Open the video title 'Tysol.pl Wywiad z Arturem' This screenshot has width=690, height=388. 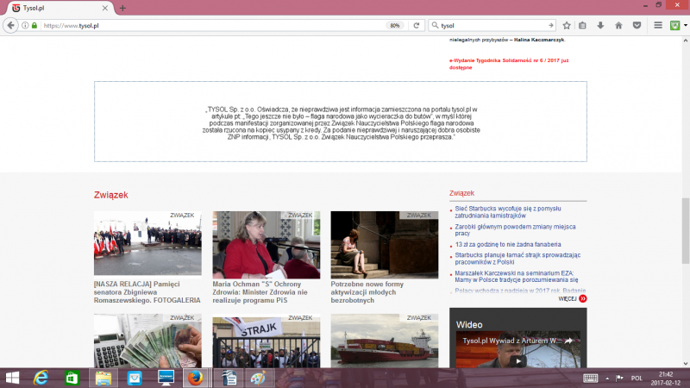[512, 341]
